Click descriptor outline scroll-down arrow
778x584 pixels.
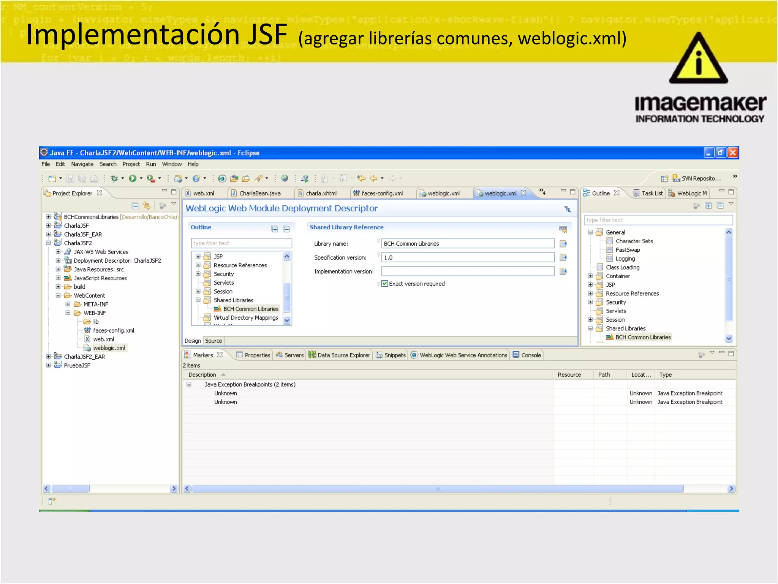click(x=287, y=321)
